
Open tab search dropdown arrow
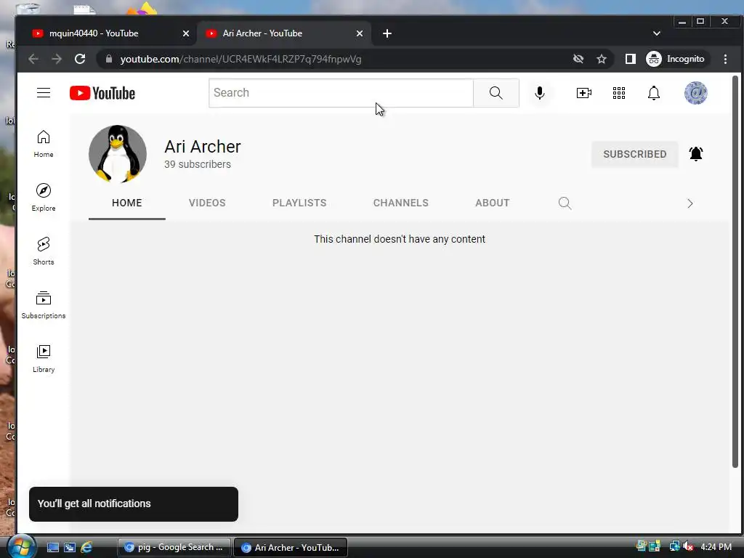point(657,33)
